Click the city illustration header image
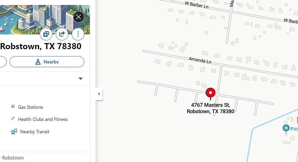This screenshot has width=298, height=162. (45, 19)
